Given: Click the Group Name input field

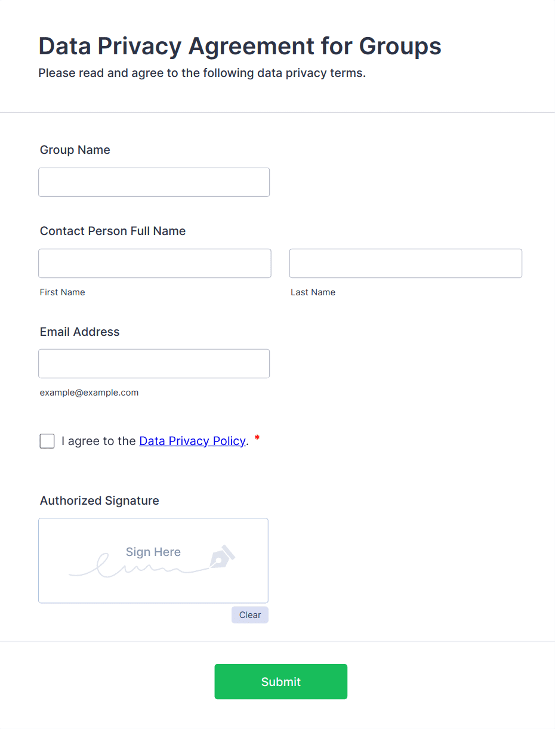Looking at the screenshot, I should coord(154,182).
